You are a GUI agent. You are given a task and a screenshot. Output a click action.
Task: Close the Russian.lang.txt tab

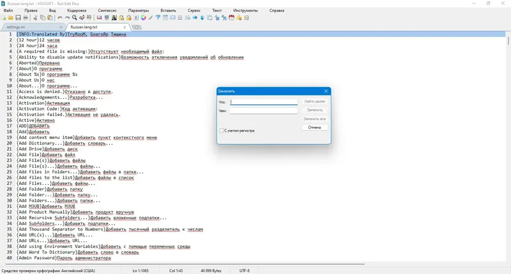pyautogui.click(x=125, y=27)
